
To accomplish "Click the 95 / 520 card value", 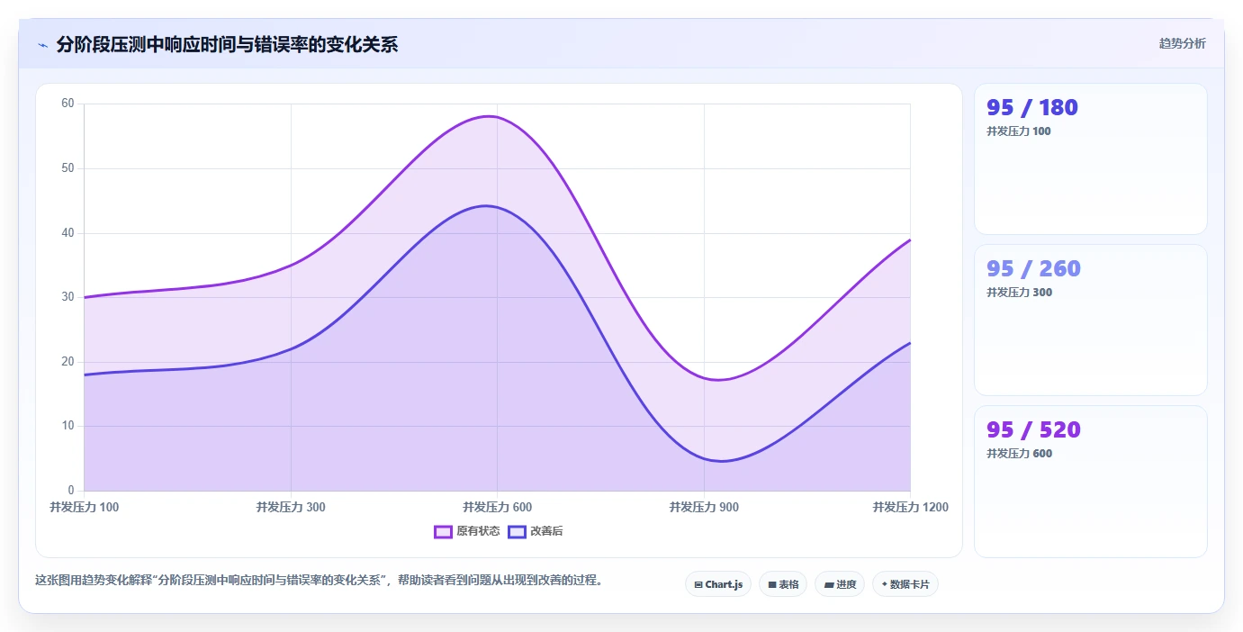I will pyautogui.click(x=1033, y=430).
